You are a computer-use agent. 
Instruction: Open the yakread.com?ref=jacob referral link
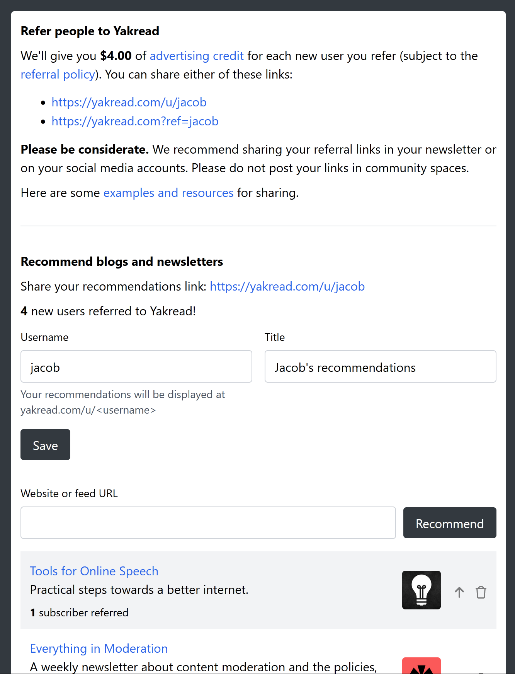(135, 121)
